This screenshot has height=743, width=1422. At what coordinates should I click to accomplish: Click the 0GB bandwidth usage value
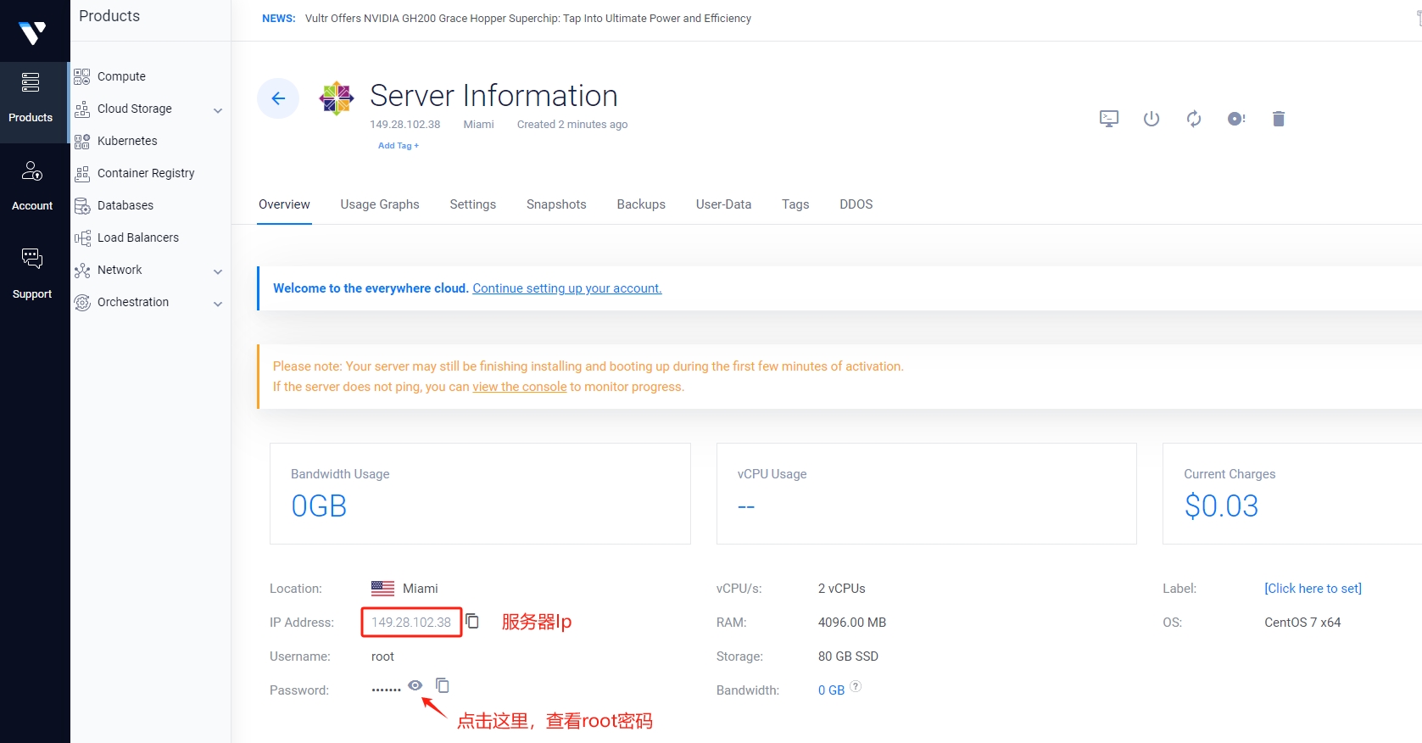click(319, 506)
